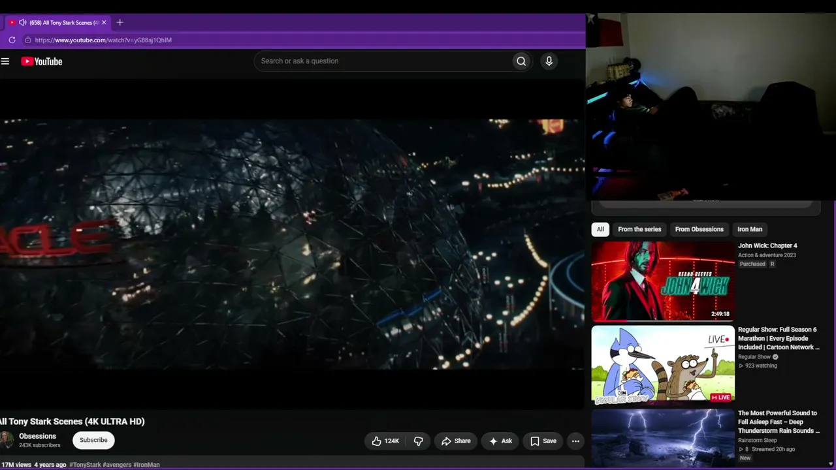The image size is (836, 470).
Task: Open Regular Show Full Season 6 Marathon title
Action: click(779, 338)
